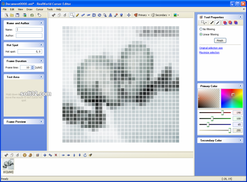Toggle the smooth line mode in Tool Properties
247x182 pixels.
point(218,23)
